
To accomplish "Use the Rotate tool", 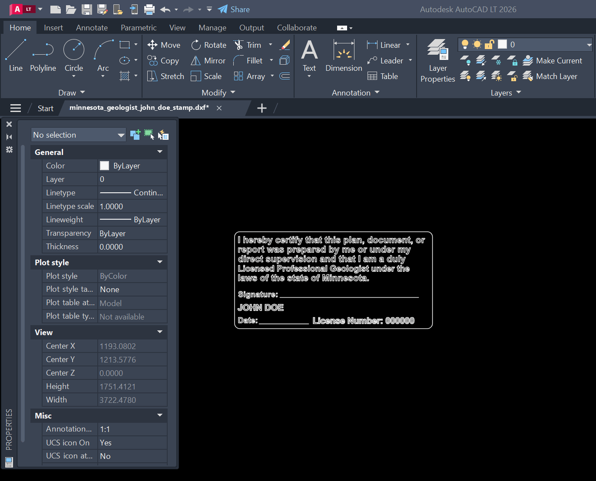I will 209,45.
